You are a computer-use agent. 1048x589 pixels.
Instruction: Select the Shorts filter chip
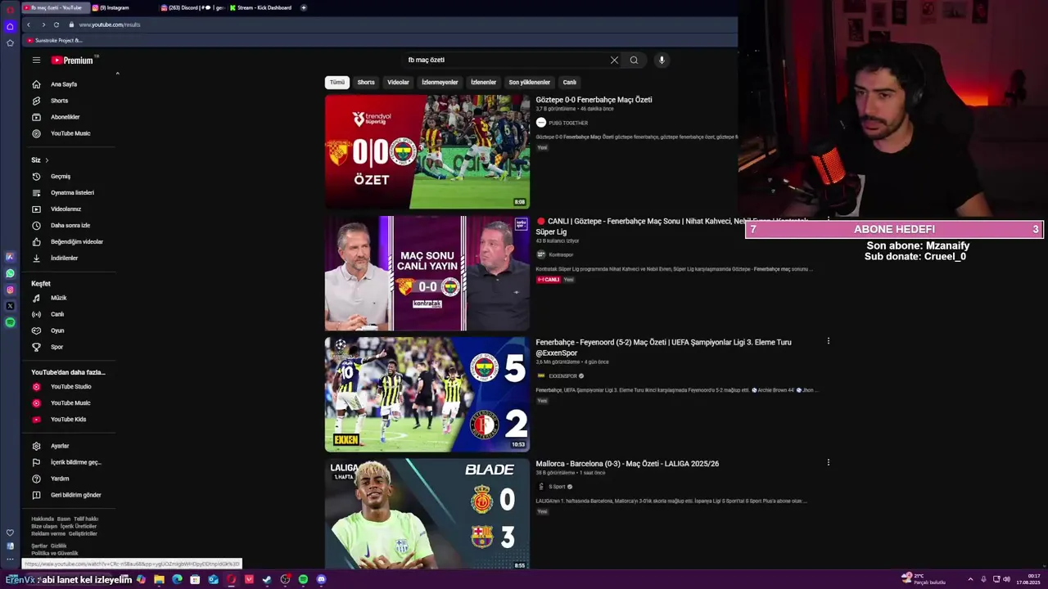coord(366,82)
